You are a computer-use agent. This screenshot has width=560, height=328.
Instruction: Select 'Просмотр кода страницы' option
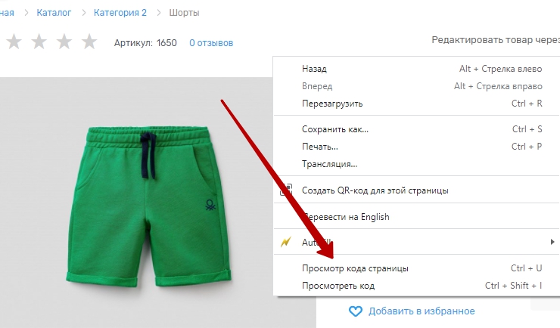click(x=355, y=268)
